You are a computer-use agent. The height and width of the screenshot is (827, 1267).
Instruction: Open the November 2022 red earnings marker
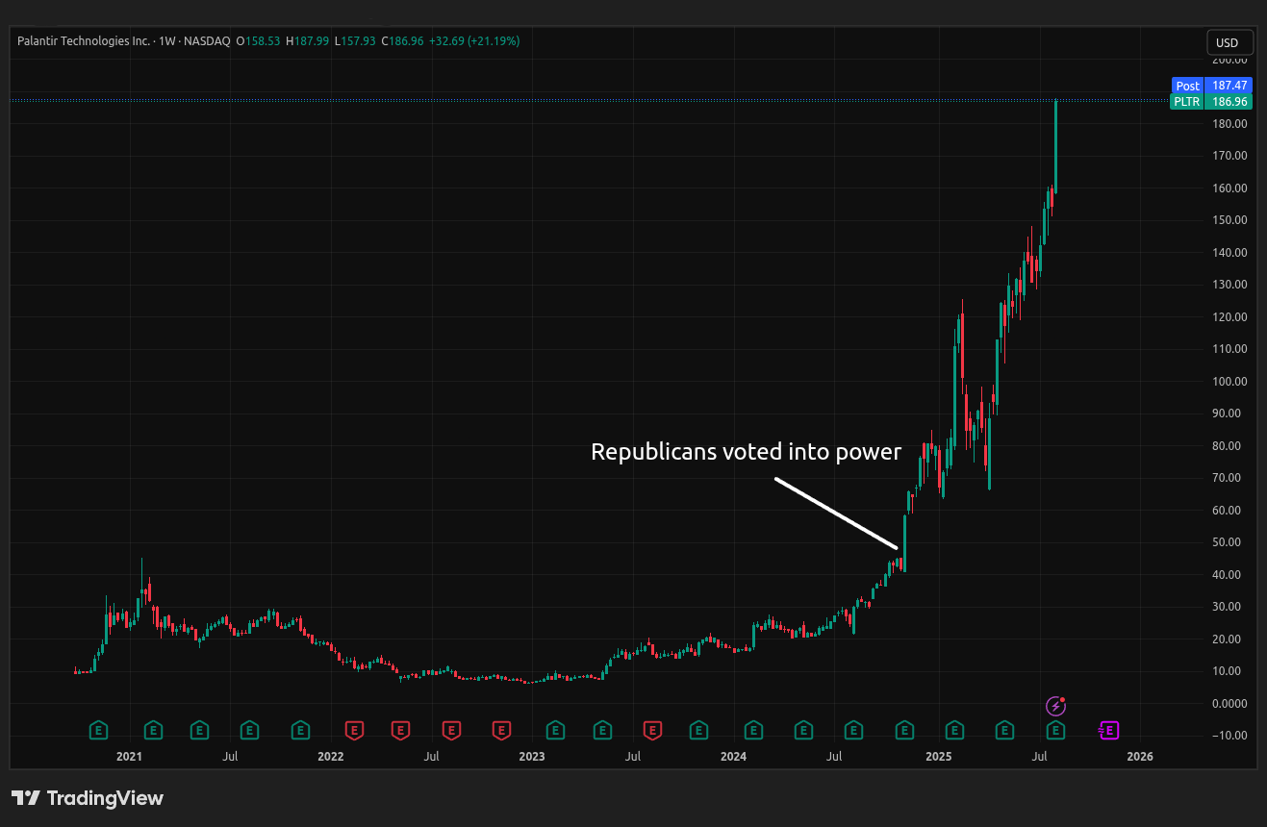pos(501,731)
